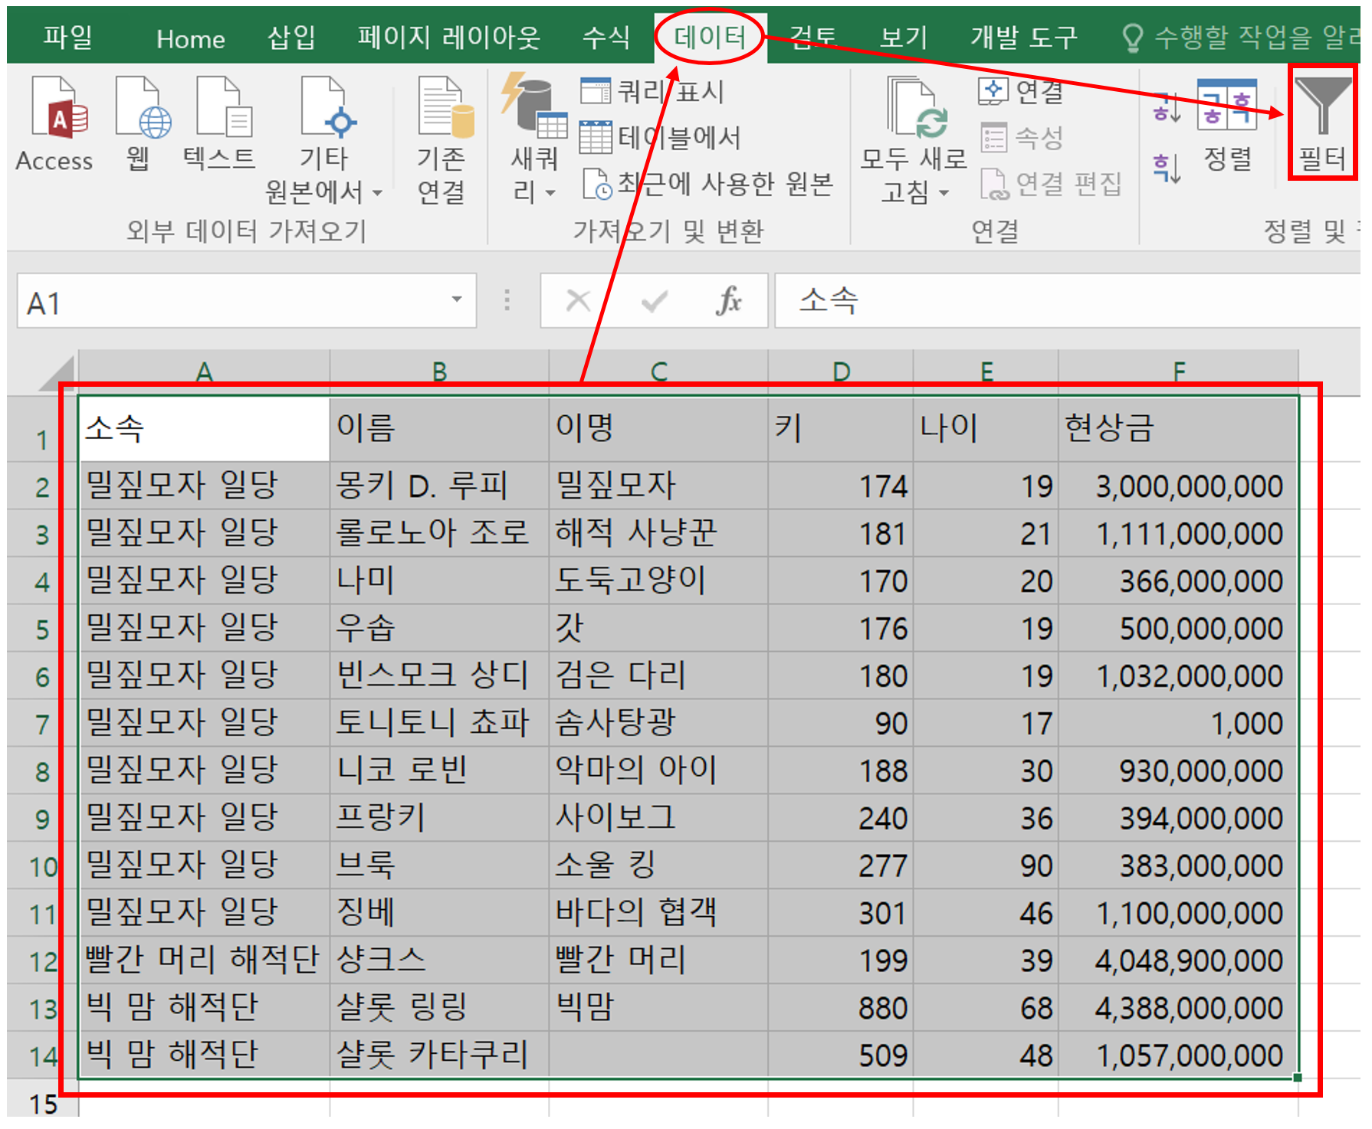This screenshot has height=1129, width=1372.
Task: Click header cell 이름
Action: click(439, 429)
